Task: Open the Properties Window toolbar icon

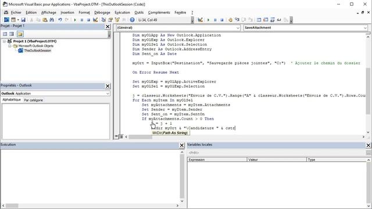Action: [x=110, y=20]
